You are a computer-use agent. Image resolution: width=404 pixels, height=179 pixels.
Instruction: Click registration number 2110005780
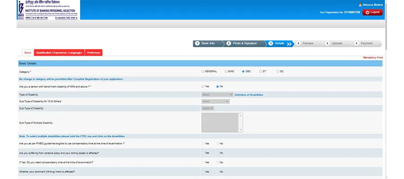(351, 13)
